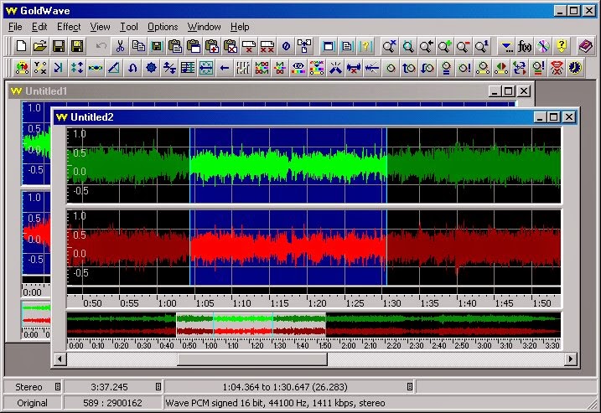Click the Stereo channel status selector
Image resolution: width=601 pixels, height=413 pixels.
click(57, 387)
